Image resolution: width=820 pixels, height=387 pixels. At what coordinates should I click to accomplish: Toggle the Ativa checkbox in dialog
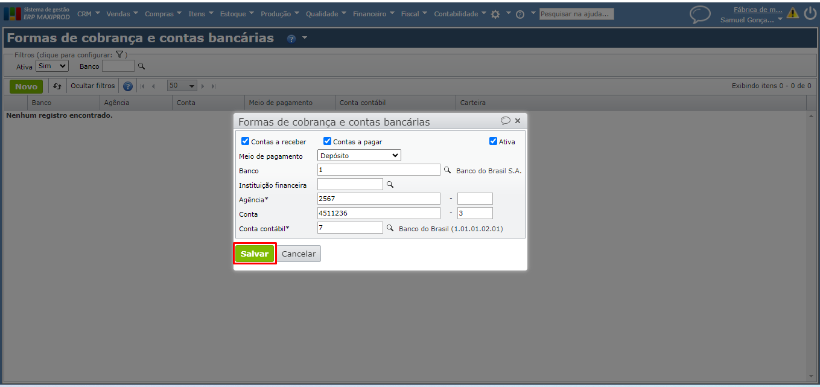(493, 141)
